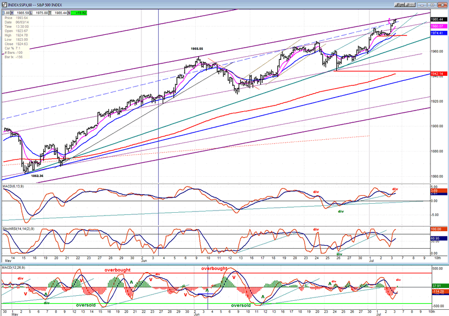Image resolution: width=449 pixels, height=316 pixels.
Task: Click the green net change value +10.82
Action: (79, 13)
